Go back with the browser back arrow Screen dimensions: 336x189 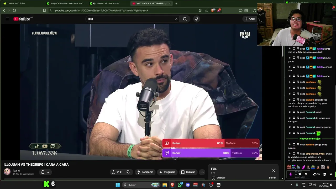[4, 10]
